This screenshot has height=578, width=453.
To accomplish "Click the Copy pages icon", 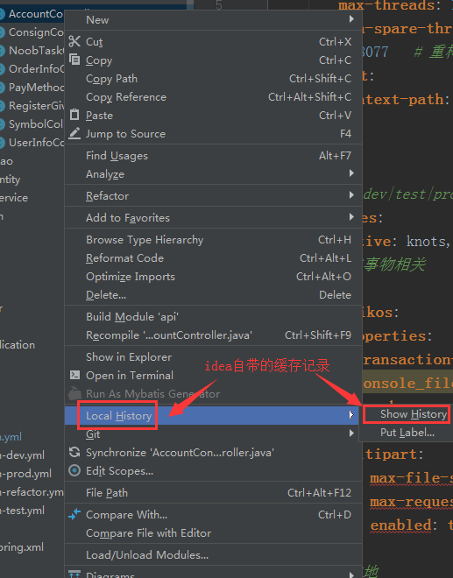I will [74, 60].
